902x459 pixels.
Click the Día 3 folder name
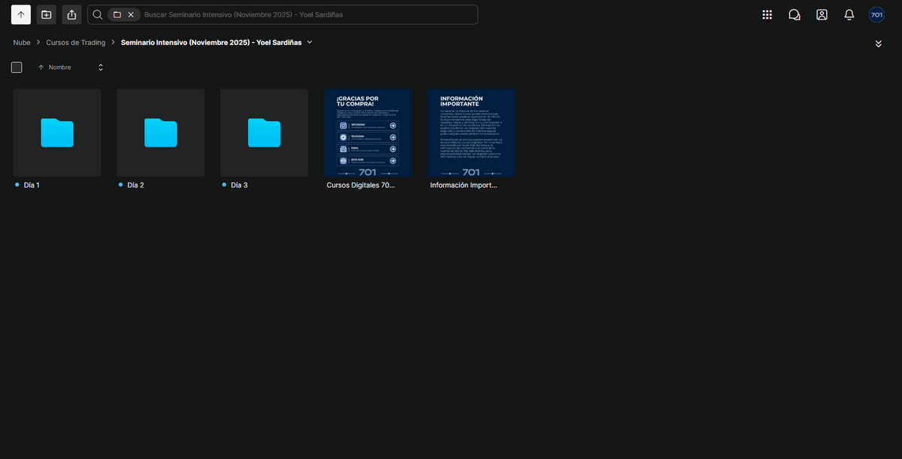(x=239, y=185)
